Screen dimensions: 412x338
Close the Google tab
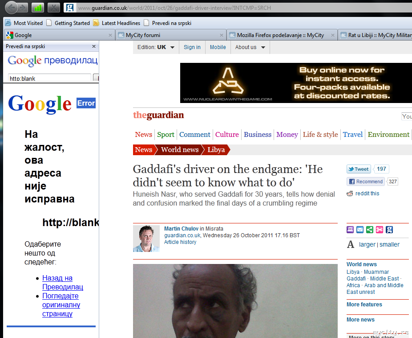tap(110, 35)
